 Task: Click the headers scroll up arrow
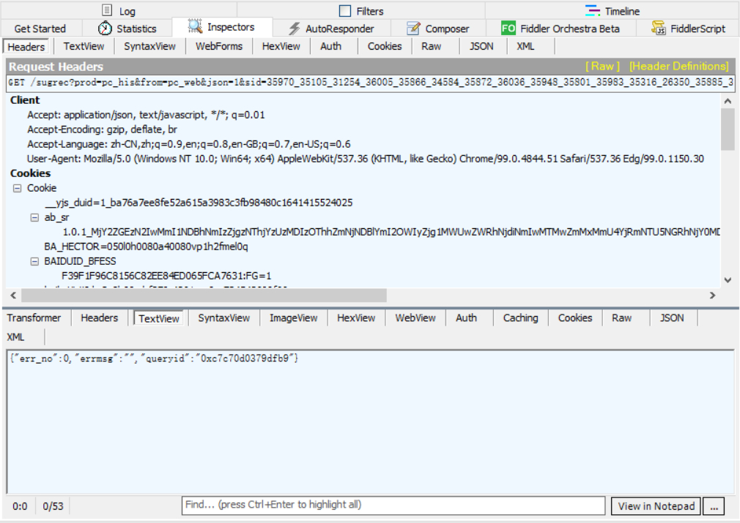(x=728, y=101)
